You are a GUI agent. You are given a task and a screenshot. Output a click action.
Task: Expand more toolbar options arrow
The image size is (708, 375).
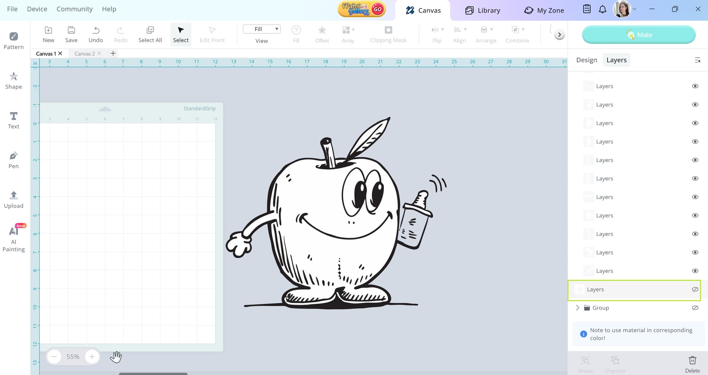coord(559,35)
